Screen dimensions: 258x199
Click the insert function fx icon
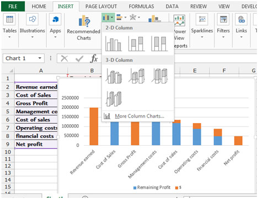point(94,58)
